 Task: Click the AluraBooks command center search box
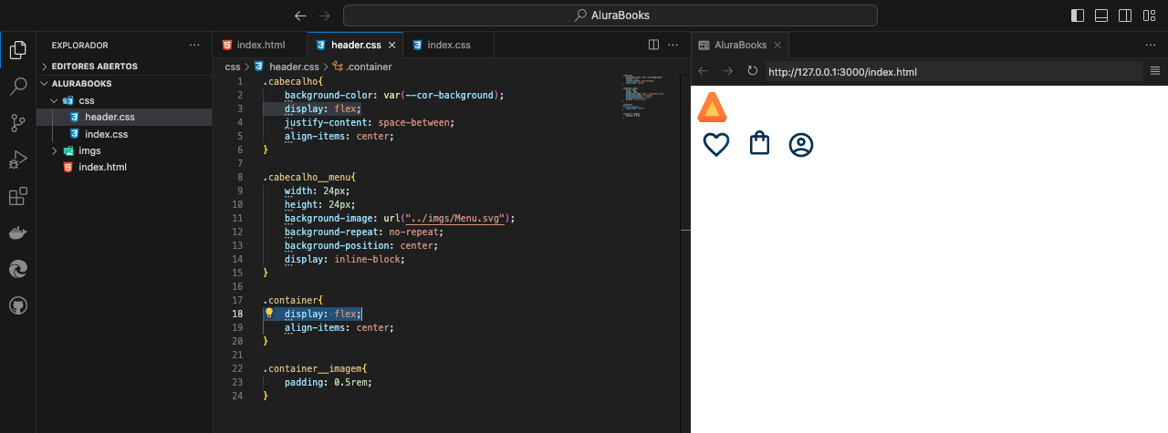pos(610,15)
